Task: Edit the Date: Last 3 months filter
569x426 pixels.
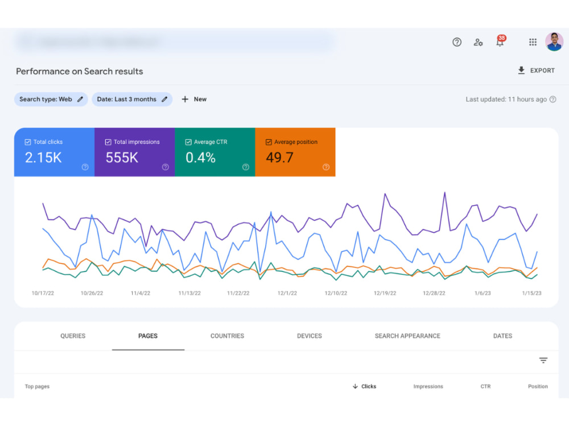Action: (132, 99)
